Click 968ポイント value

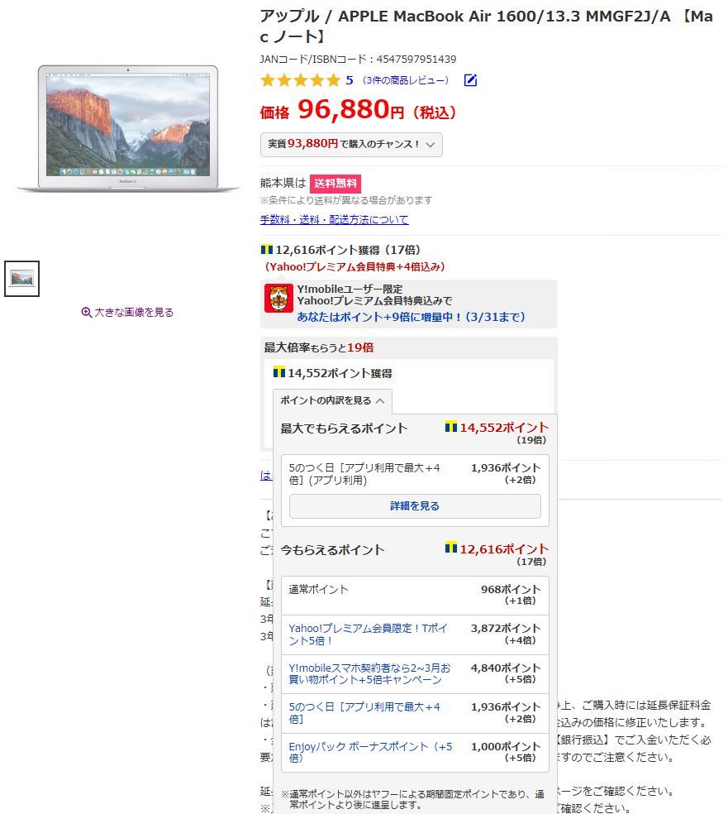pyautogui.click(x=511, y=589)
